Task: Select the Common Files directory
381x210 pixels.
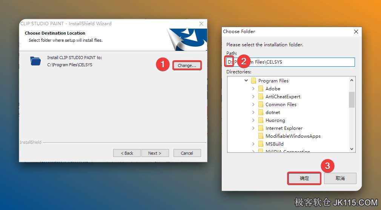Action: (281, 105)
